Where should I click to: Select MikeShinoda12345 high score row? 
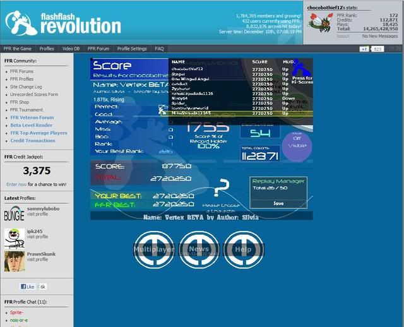[240, 113]
